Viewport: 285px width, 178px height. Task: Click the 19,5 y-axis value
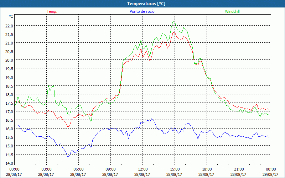point(10,68)
